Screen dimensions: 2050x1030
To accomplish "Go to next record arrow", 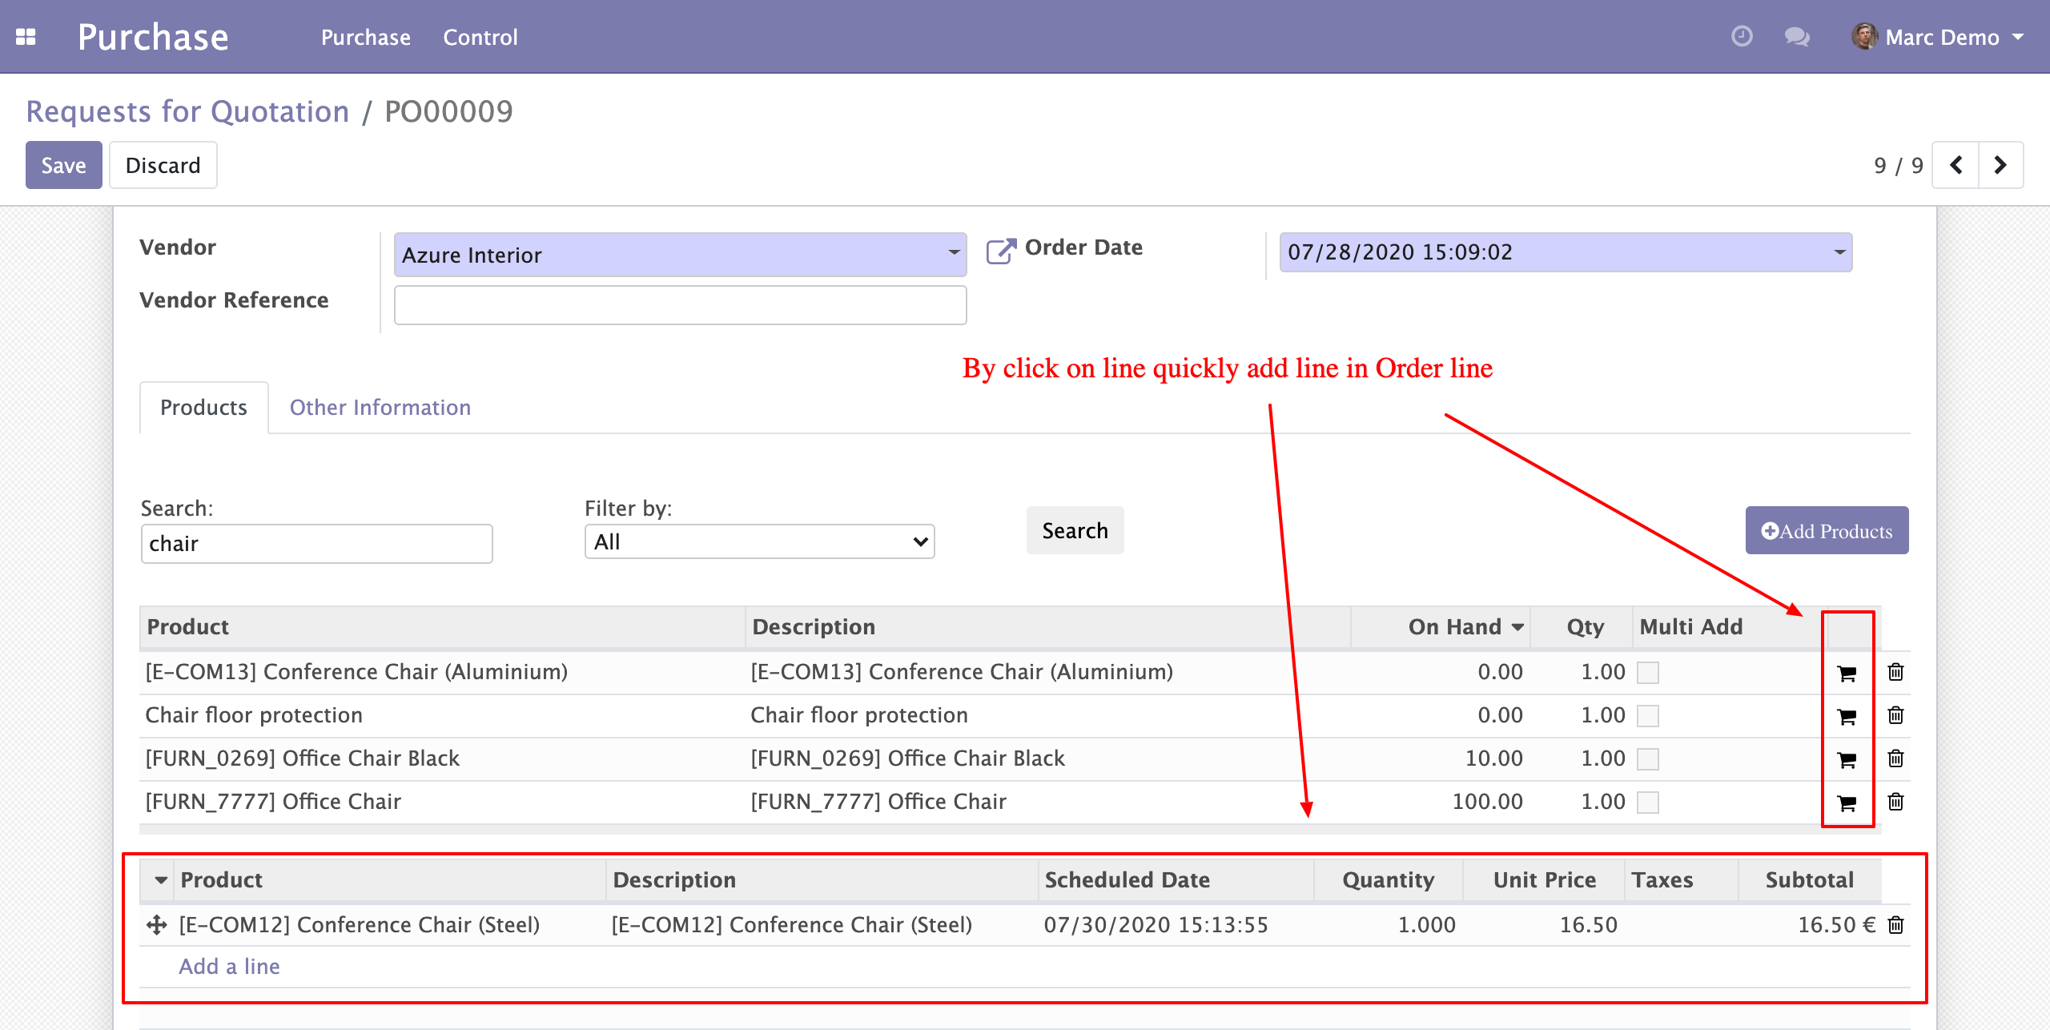I will click(2000, 165).
